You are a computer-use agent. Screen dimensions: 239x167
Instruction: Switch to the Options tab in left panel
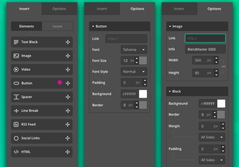59,9
